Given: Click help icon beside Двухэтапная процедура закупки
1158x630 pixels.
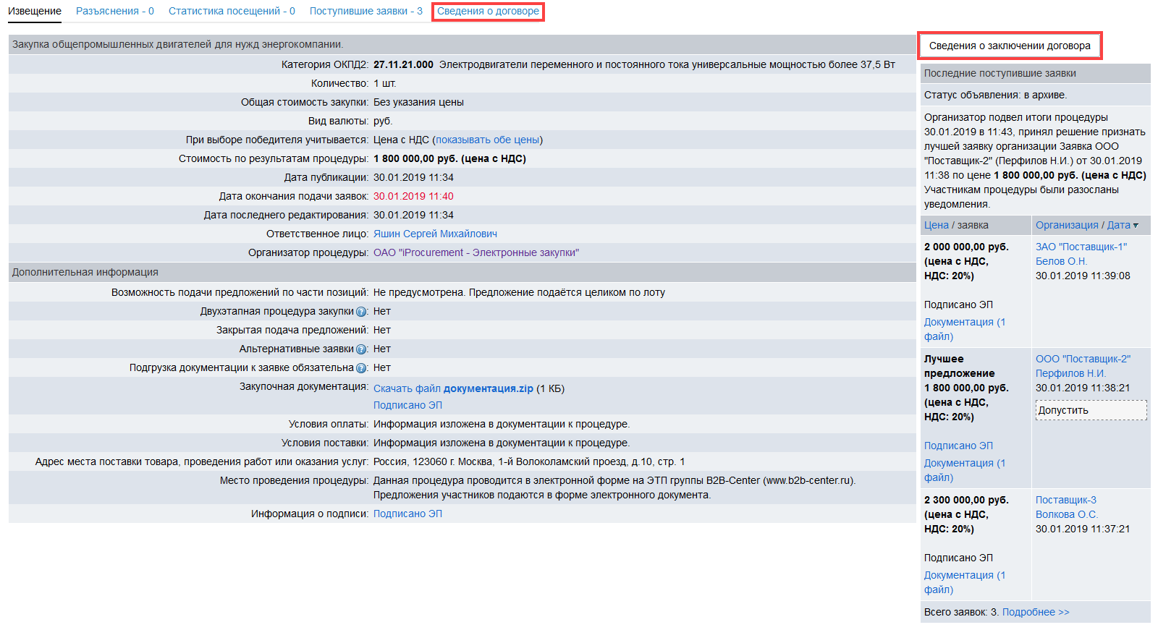Looking at the screenshot, I should click(361, 312).
